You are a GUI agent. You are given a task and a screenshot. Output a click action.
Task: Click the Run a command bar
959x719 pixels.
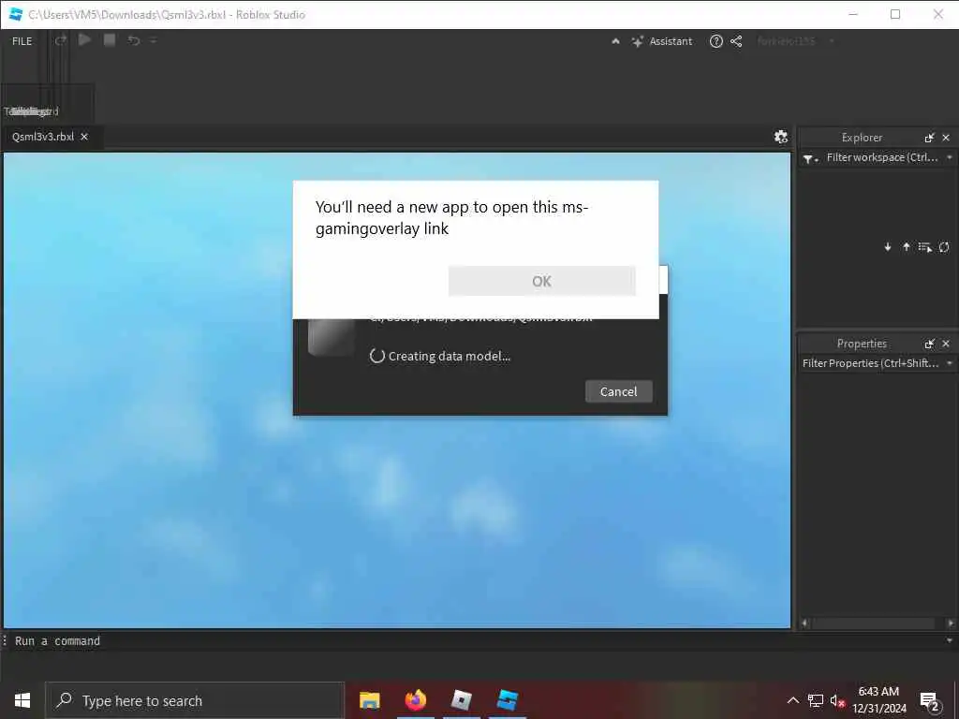click(x=477, y=640)
